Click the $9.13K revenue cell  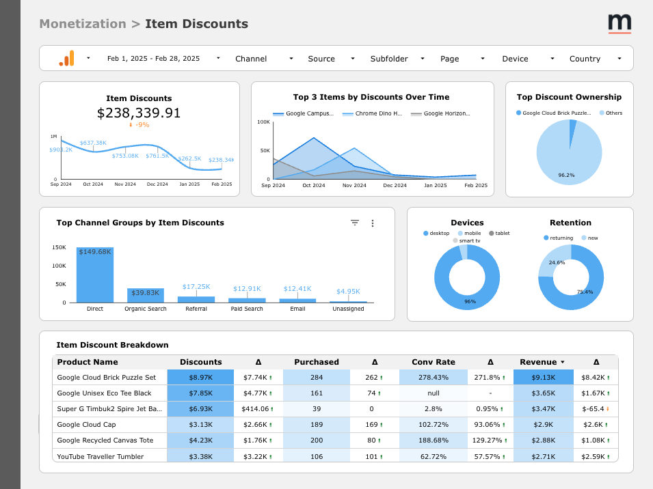[544, 378]
